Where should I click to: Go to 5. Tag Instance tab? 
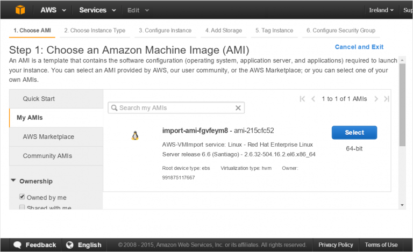274,31
